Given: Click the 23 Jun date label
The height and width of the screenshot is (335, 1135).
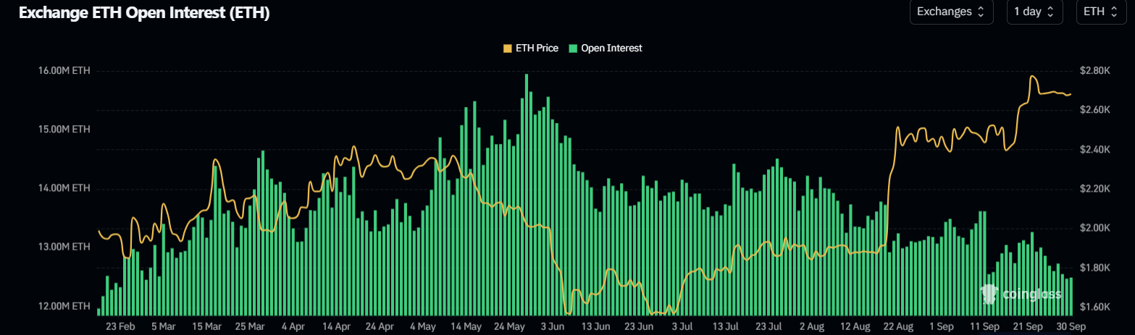Looking at the screenshot, I should (x=640, y=326).
